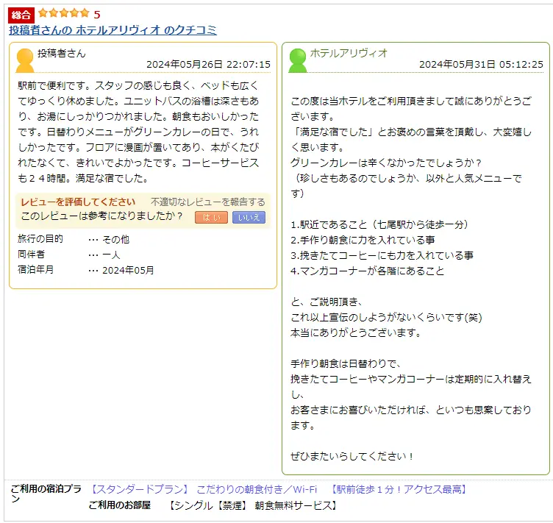Viewport: 553px width, 523px height.
Task: Click the line これ以上宣伝のしようがないくらいです(笑)
Action: coord(387,317)
